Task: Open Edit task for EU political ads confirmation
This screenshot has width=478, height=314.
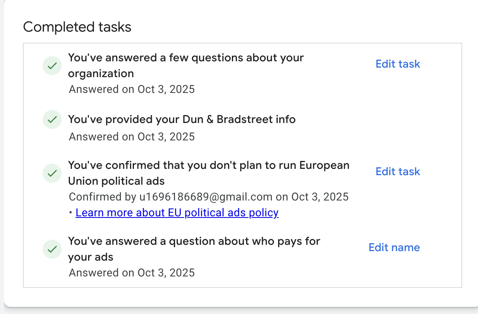Action: click(397, 172)
